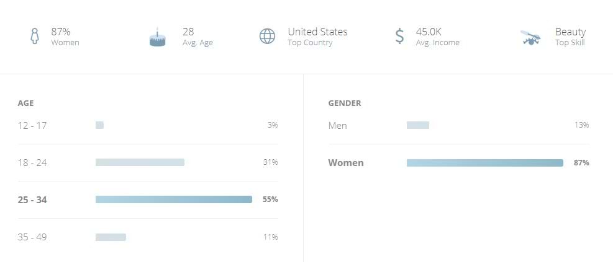Click the globe top country icon
This screenshot has width=613, height=262.
(x=267, y=37)
